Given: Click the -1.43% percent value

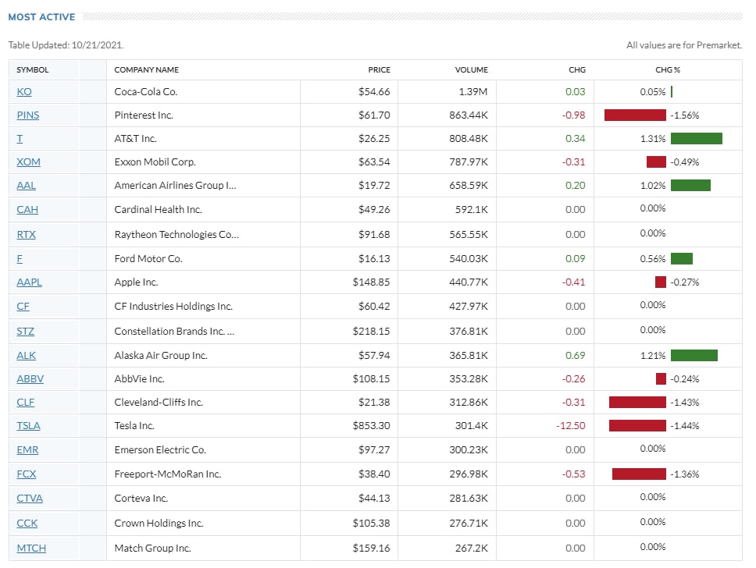Looking at the screenshot, I should (685, 403).
